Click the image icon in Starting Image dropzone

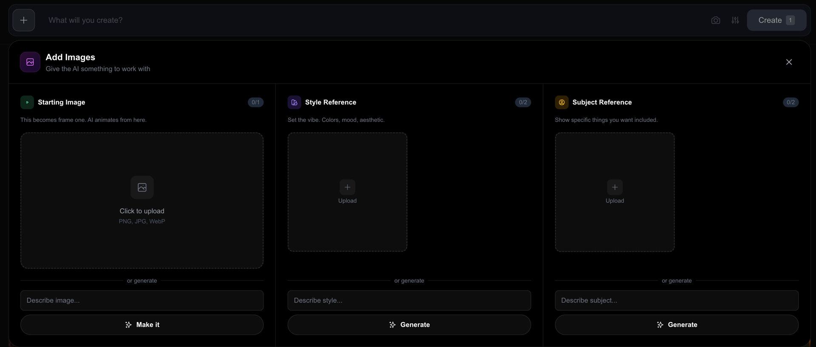142,187
